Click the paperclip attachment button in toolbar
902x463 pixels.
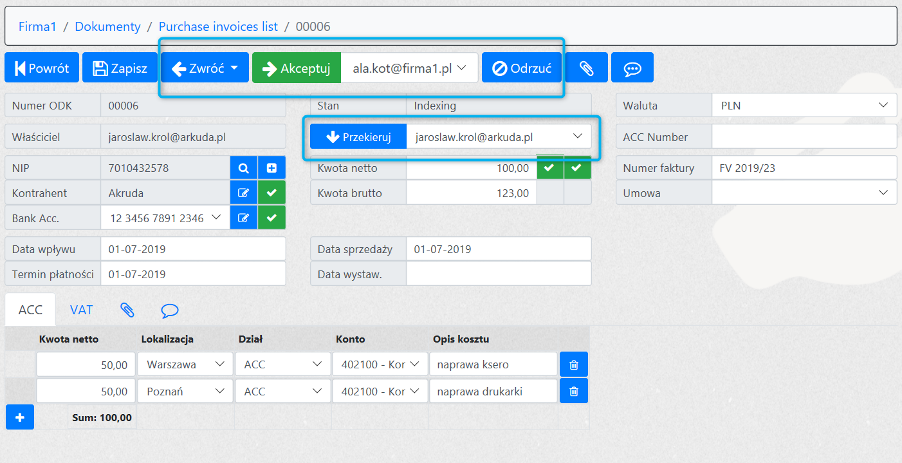[586, 68]
